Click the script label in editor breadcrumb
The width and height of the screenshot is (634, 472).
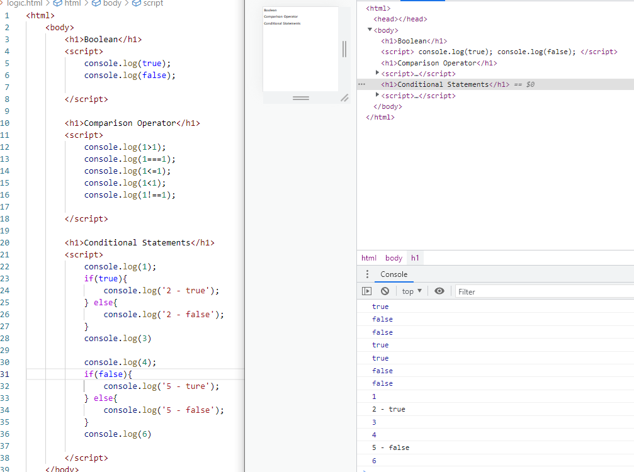[x=153, y=3]
